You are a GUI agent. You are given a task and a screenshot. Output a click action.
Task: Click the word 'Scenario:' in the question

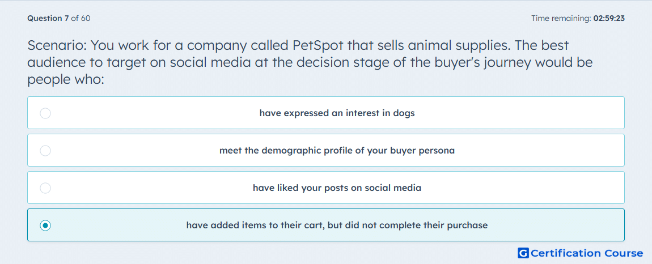coord(56,45)
